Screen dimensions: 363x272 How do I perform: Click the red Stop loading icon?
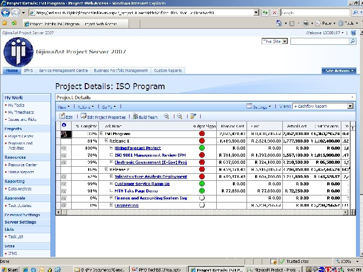tap(274, 13)
